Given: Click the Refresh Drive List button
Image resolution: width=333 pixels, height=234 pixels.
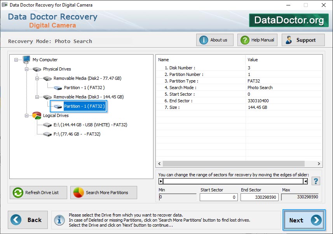Looking at the screenshot, I should [x=38, y=193].
